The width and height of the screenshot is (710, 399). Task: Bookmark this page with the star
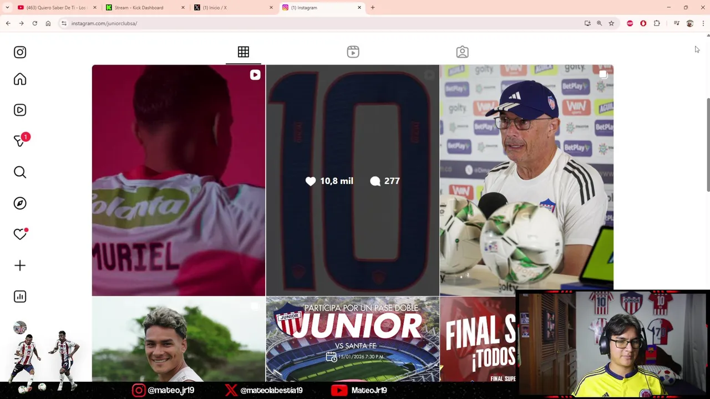click(611, 23)
